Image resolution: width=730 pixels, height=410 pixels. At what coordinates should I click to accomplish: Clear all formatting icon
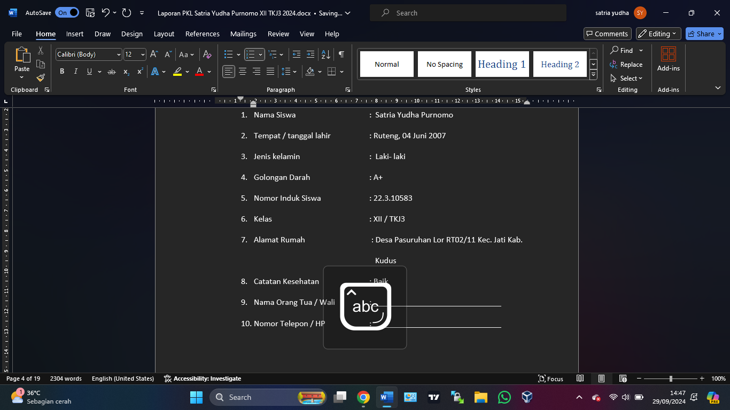click(207, 54)
